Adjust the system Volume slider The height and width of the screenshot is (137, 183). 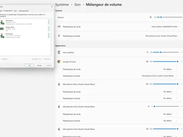169,17
